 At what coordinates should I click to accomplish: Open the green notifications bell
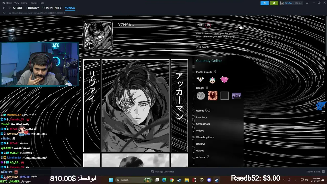(274, 3)
